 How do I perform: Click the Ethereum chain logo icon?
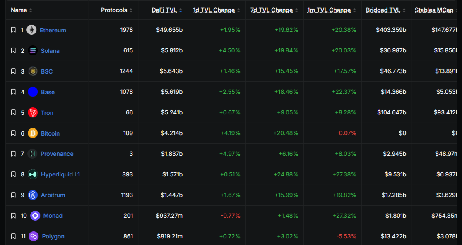[x=31, y=30]
